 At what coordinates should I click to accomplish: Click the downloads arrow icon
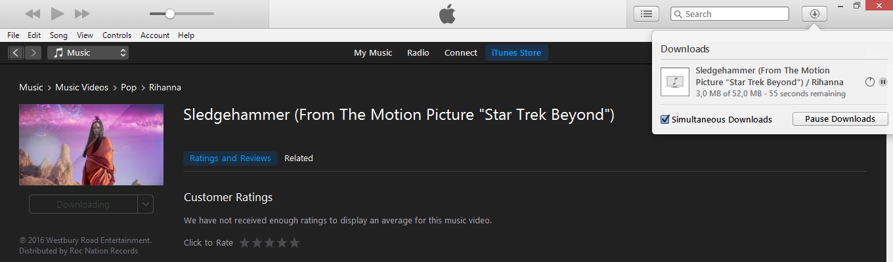pyautogui.click(x=814, y=14)
